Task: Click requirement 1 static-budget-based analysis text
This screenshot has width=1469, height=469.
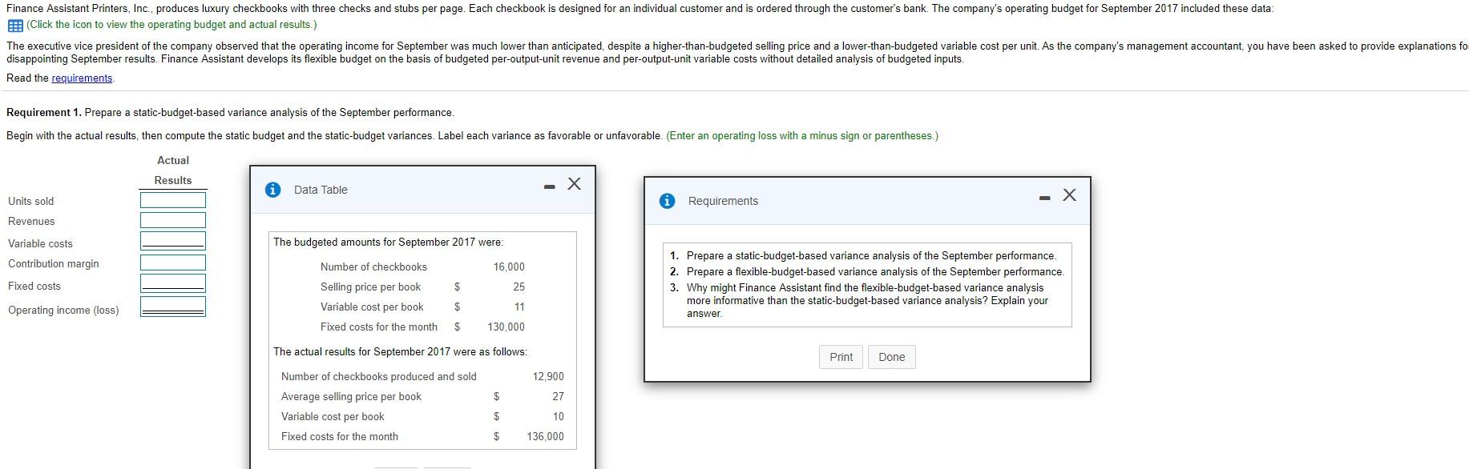Action: (871, 255)
